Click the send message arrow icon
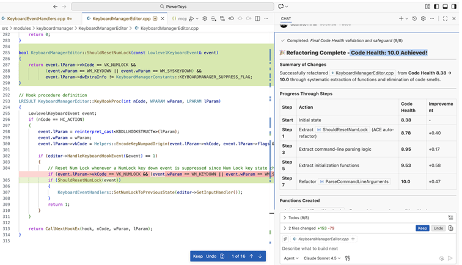This screenshot has width=462, height=265. coord(450,258)
